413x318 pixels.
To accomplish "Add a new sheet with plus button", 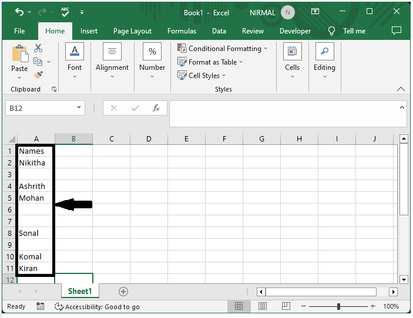I will point(123,292).
